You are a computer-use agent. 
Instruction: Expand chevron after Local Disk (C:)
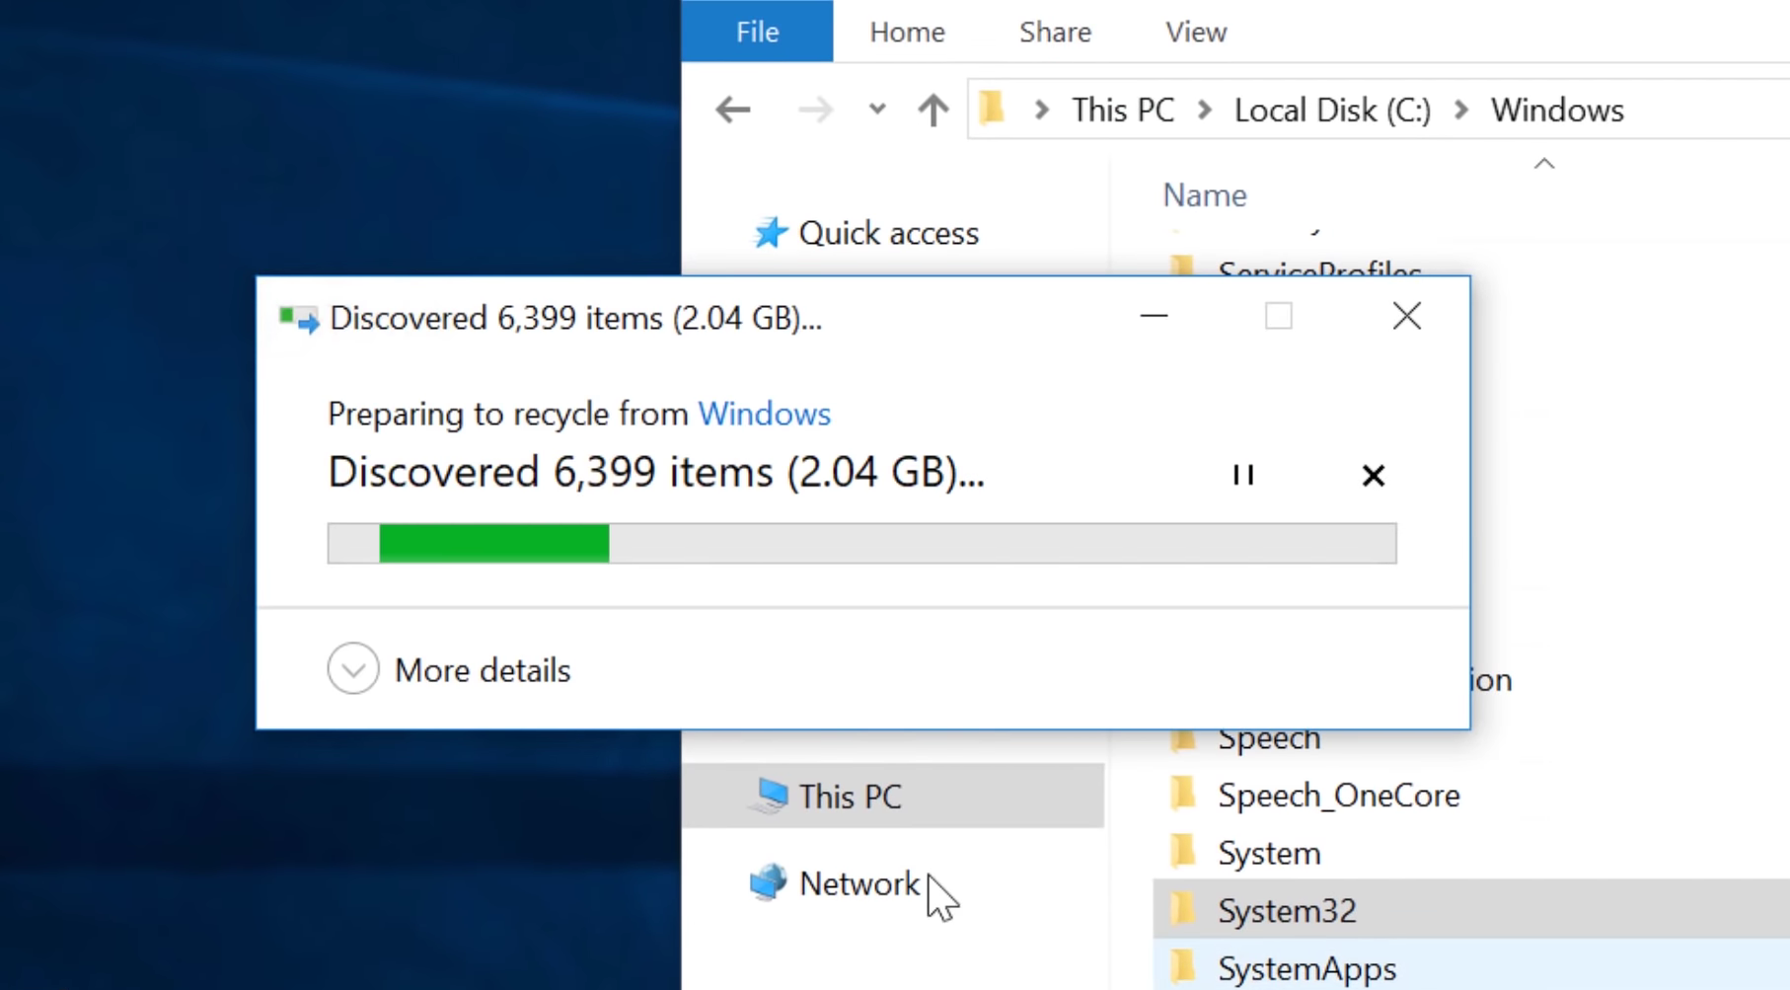[1461, 110]
